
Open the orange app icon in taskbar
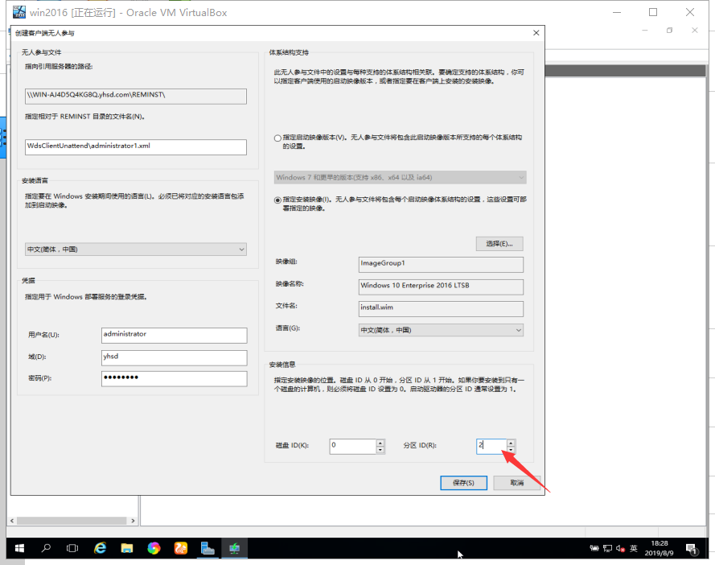tap(181, 547)
